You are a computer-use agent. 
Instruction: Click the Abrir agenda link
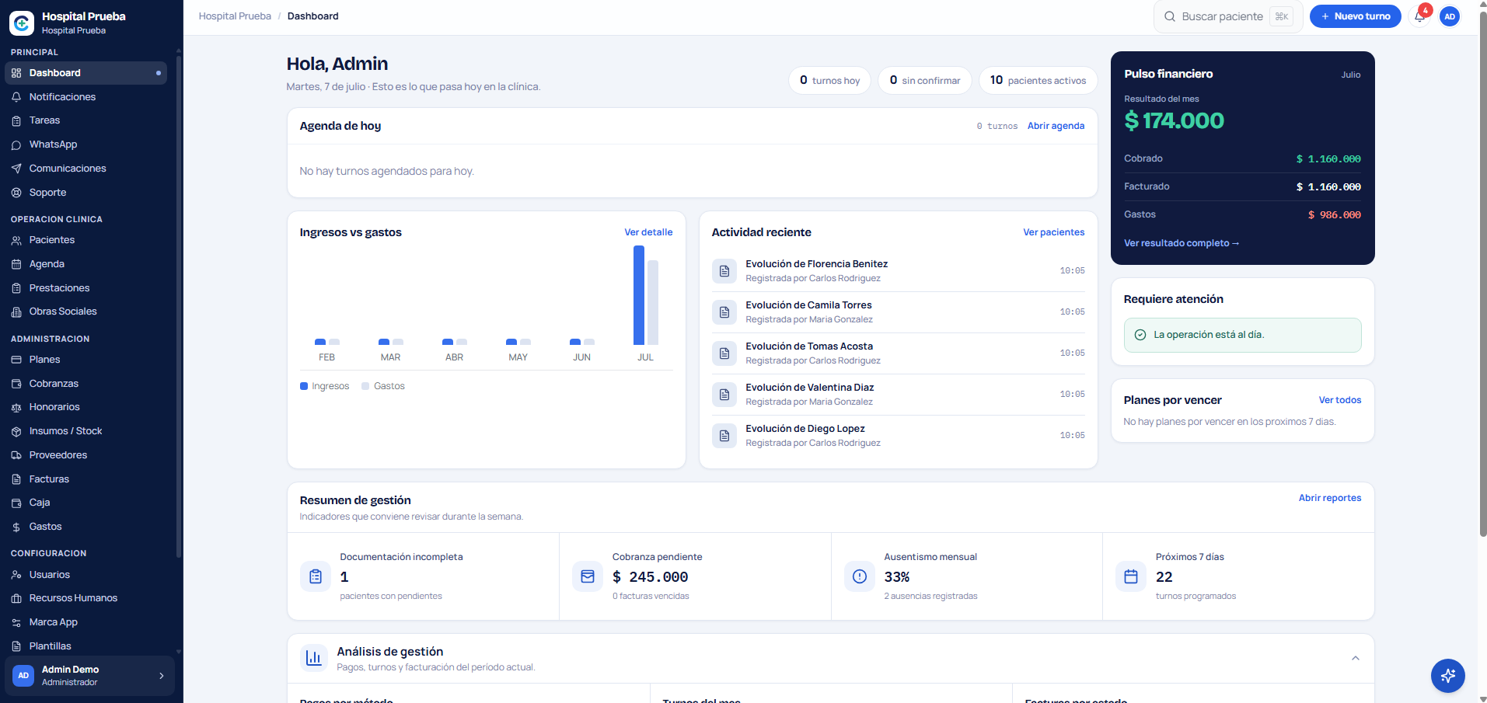1056,126
